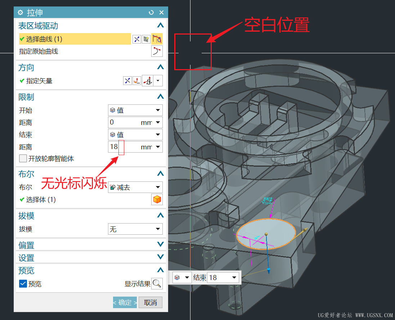Click the curve selection rule icon beside 选择曲线

146,39
